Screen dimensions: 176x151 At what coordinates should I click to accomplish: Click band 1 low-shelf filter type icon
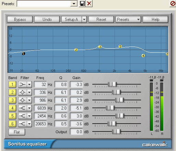point(23,85)
